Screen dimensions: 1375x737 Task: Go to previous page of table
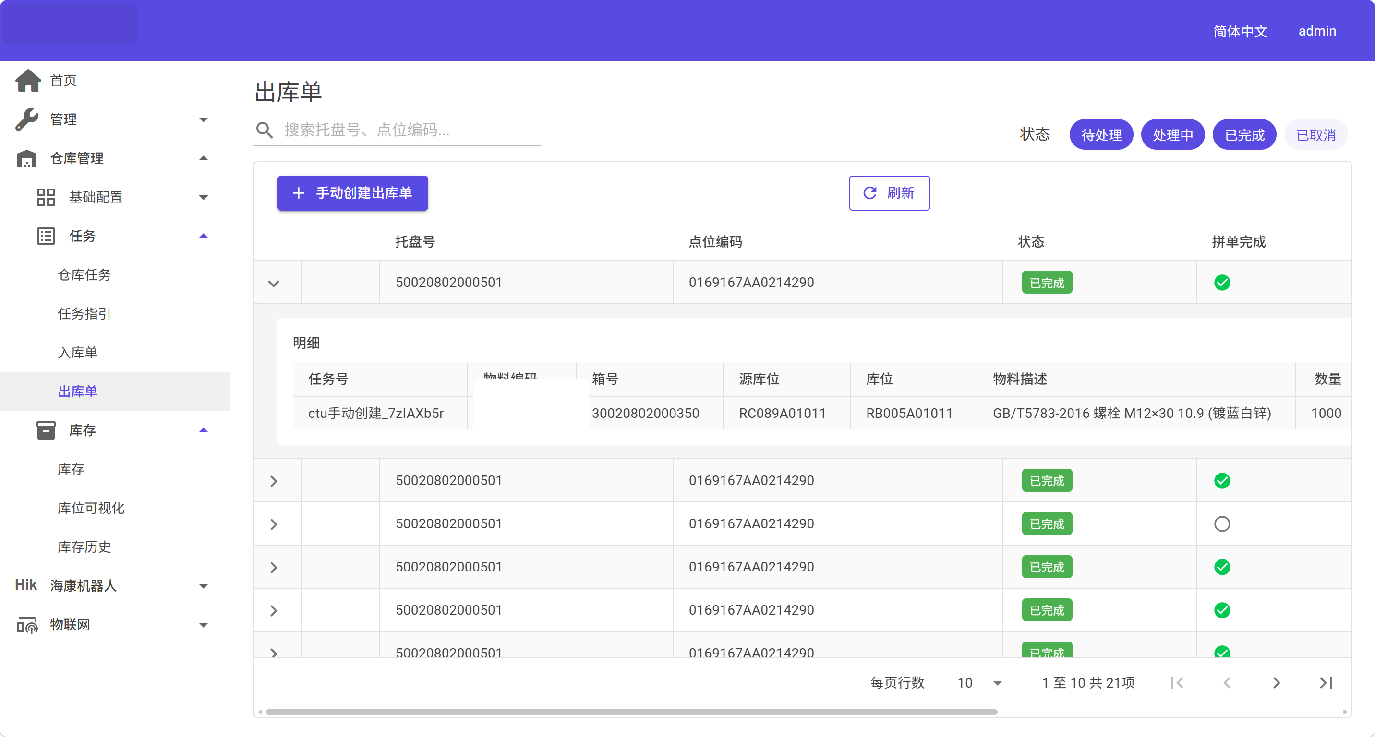coord(1227,683)
